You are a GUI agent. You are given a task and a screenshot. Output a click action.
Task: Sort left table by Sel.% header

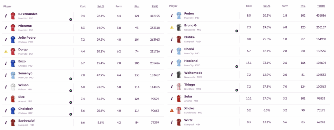(x=100, y=6)
